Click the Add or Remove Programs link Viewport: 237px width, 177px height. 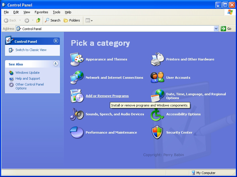pyautogui.click(x=107, y=96)
